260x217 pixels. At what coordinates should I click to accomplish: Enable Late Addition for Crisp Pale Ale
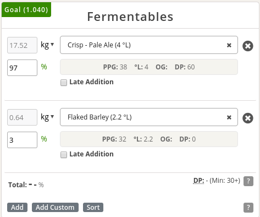pos(64,83)
